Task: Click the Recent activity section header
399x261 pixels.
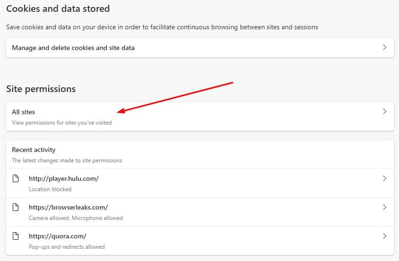Action: (x=34, y=150)
